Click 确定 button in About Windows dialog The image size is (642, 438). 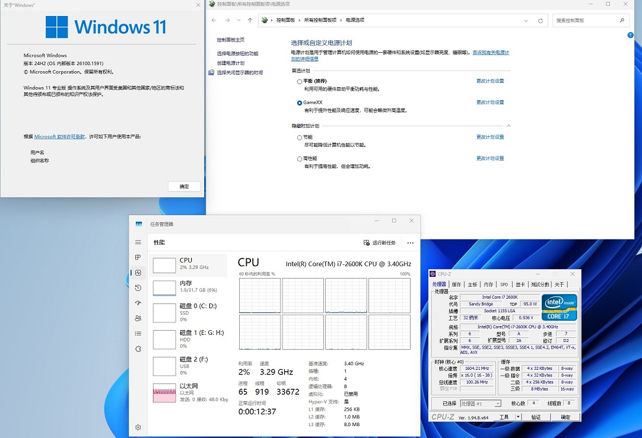pos(185,187)
